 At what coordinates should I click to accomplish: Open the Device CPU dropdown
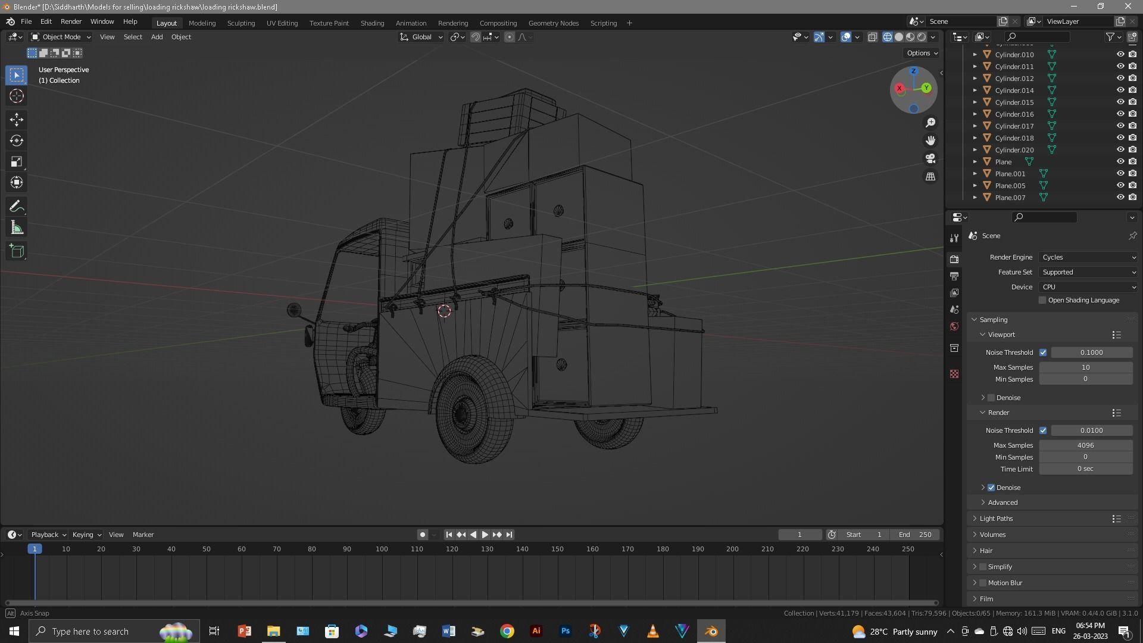1088,287
